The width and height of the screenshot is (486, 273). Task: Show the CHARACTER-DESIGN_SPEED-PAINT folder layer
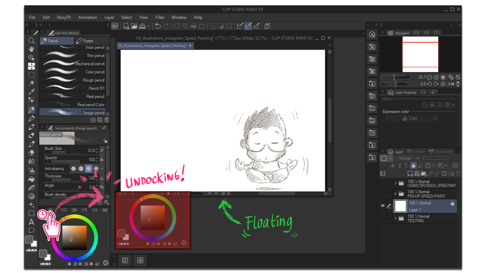[x=383, y=183]
